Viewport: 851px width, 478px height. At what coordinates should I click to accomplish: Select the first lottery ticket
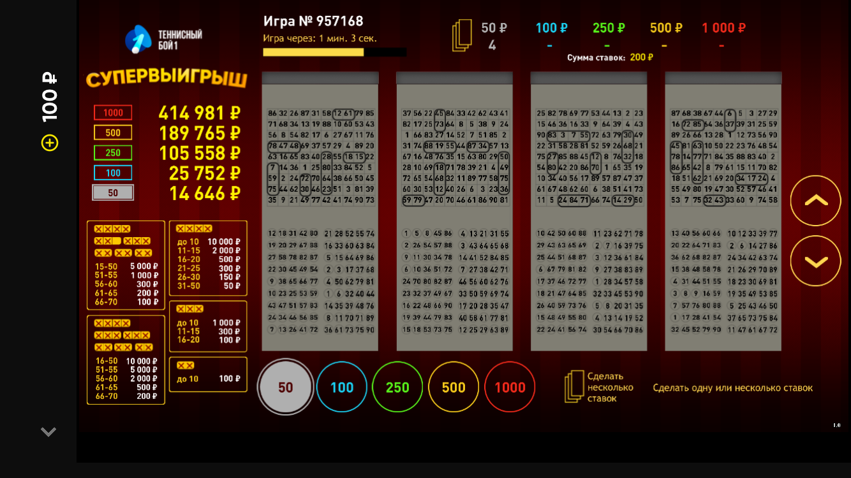tap(320, 211)
